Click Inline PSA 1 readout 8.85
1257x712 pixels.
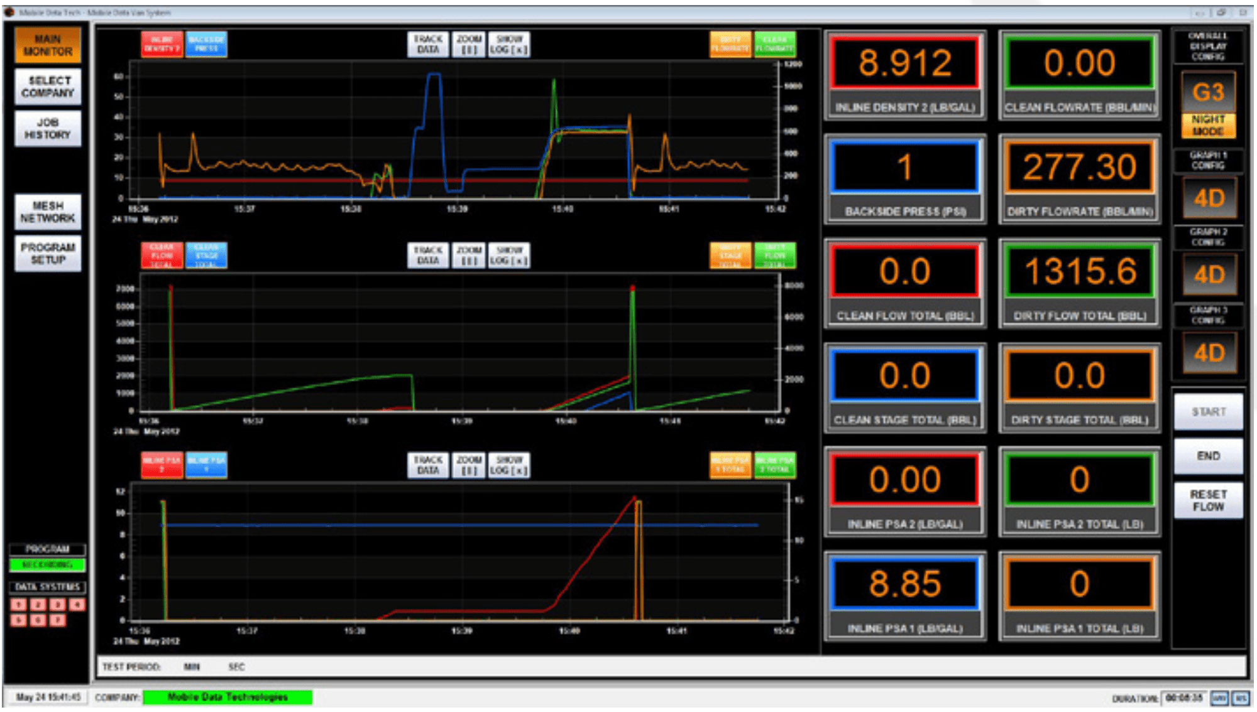(x=905, y=584)
